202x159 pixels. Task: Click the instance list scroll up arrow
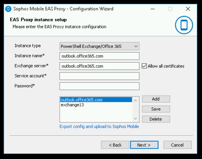point(135,101)
